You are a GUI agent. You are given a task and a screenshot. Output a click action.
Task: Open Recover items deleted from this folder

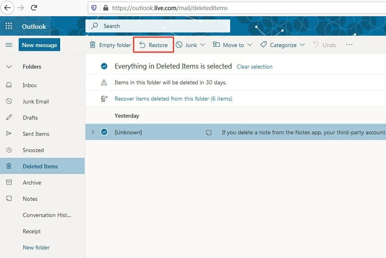click(x=173, y=99)
